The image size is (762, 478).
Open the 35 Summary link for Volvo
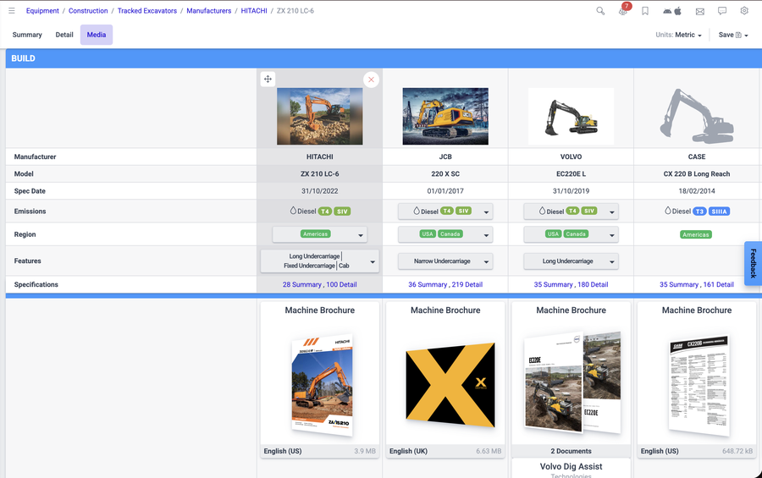553,284
